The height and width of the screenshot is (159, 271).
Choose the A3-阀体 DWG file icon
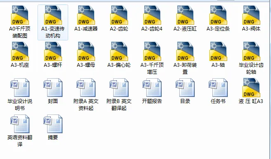click(x=251, y=15)
